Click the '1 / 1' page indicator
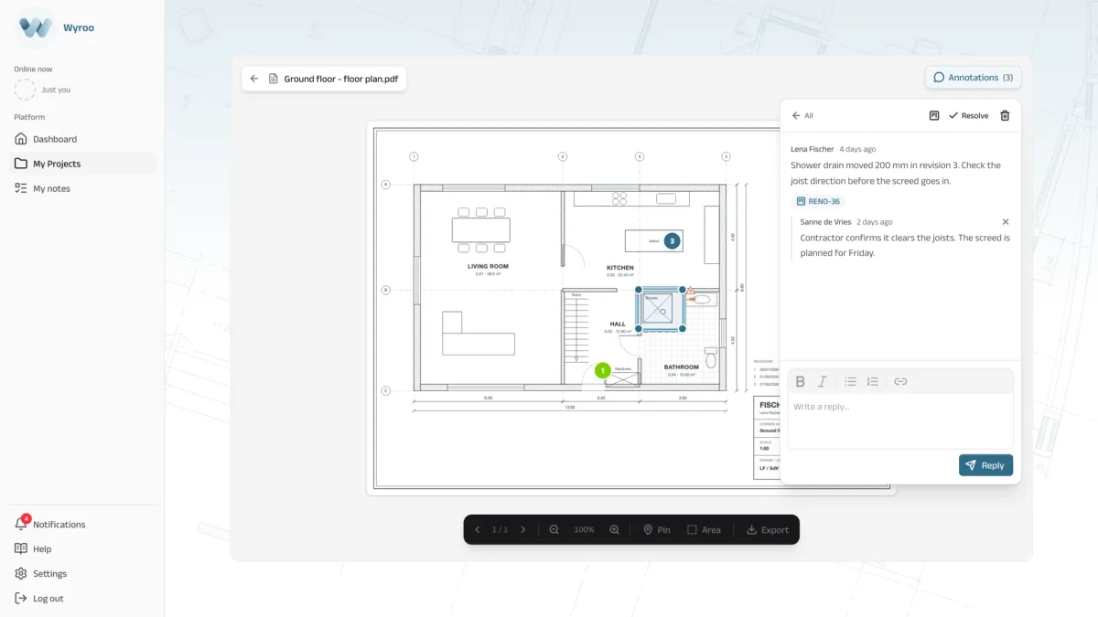1098x617 pixels. point(500,530)
